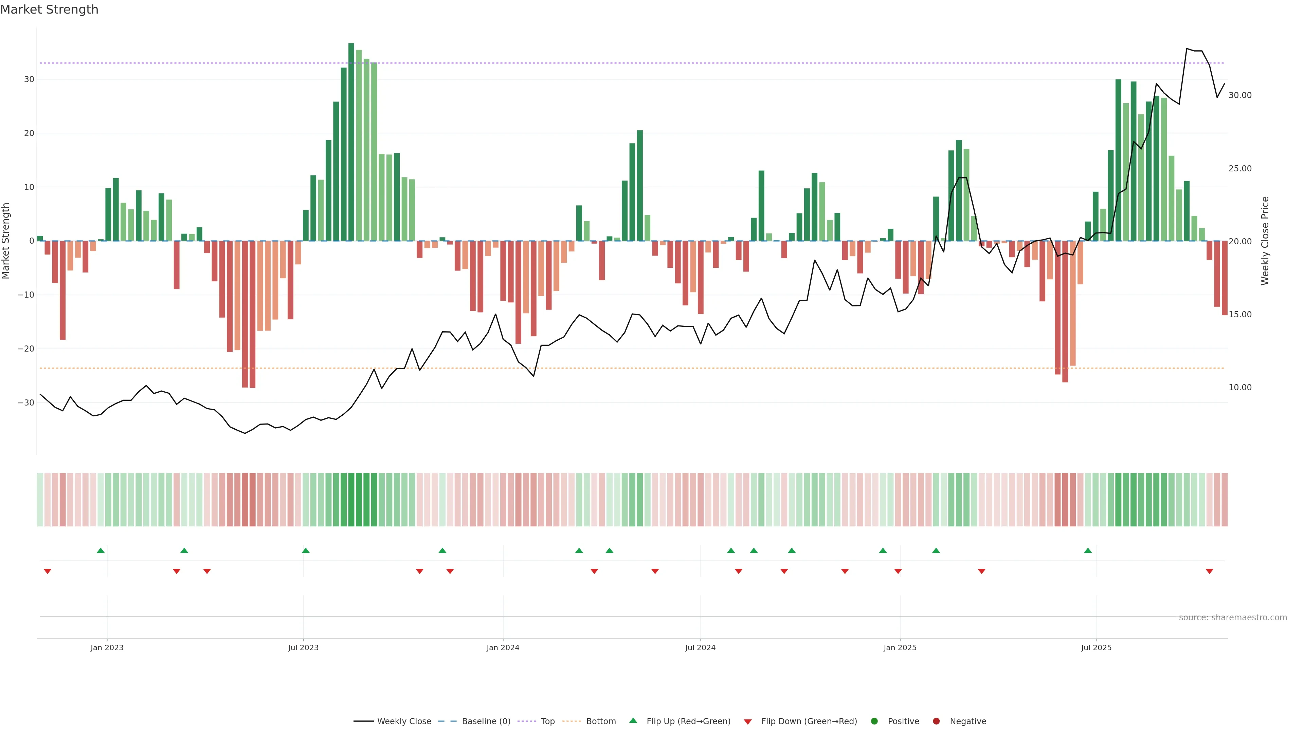Click the green flip-up marker nearest Jul 2025
This screenshot has width=1304, height=733.
tap(1088, 550)
